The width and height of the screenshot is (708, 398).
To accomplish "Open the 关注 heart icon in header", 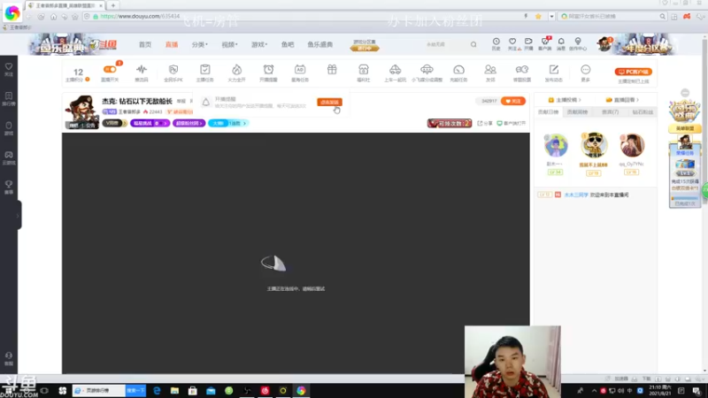I will (512, 43).
